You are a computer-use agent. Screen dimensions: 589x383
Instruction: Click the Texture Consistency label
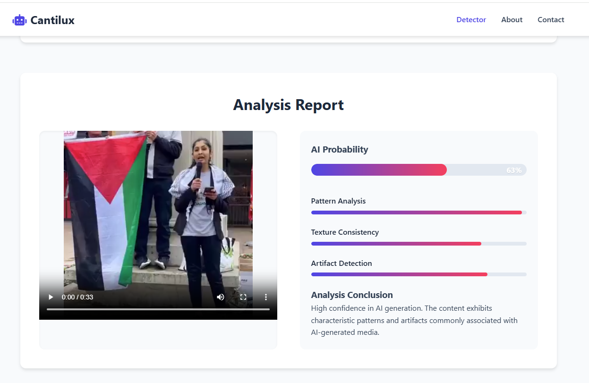[x=345, y=232]
